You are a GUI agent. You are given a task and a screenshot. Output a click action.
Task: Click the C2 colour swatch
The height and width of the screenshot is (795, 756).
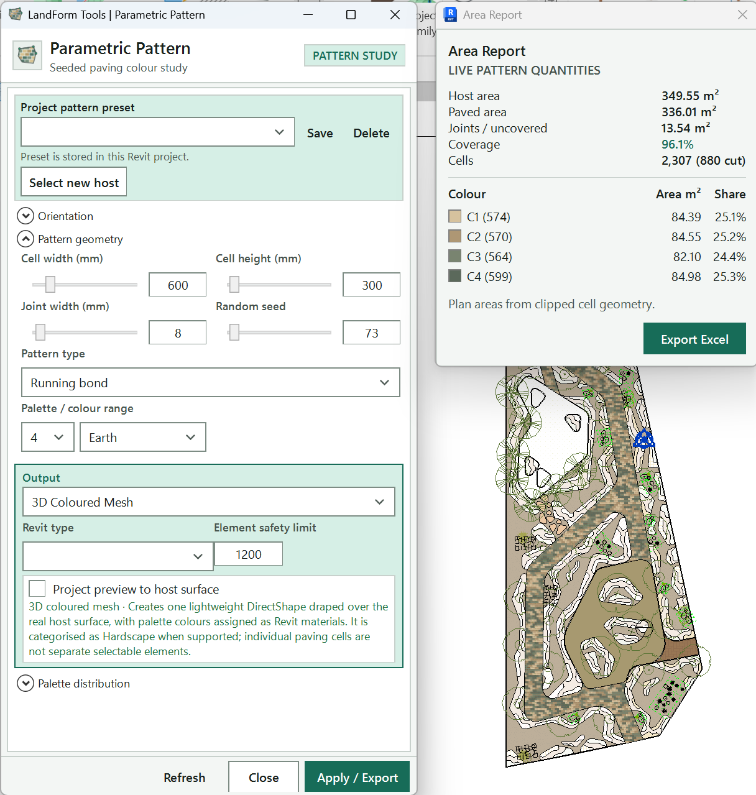tap(455, 236)
